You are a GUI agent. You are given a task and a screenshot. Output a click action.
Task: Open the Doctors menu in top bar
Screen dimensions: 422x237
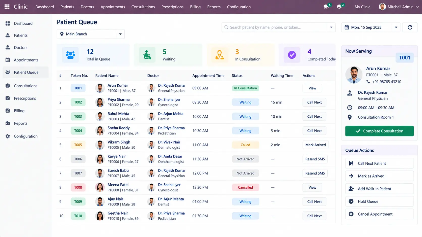(x=87, y=7)
